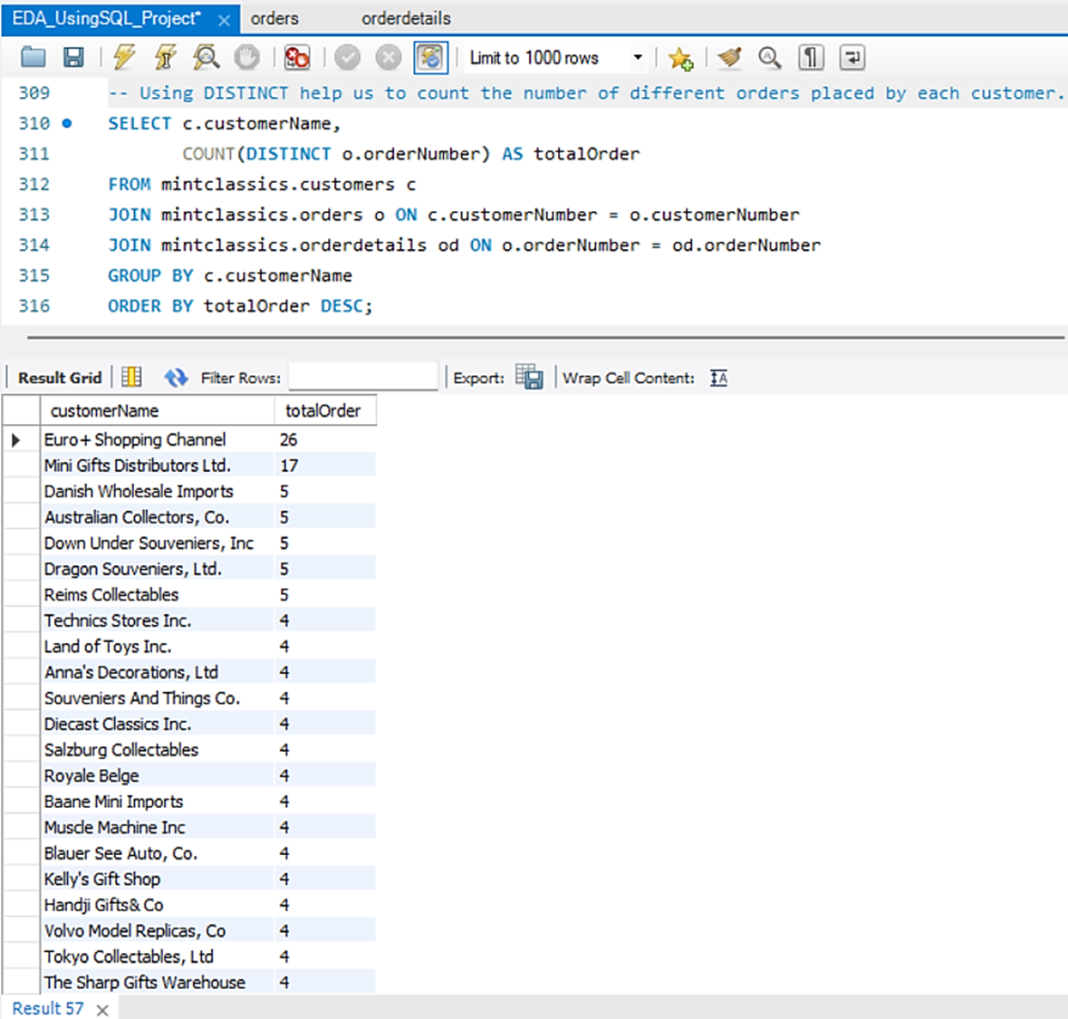Image resolution: width=1068 pixels, height=1019 pixels.
Task: Run Explain plan magnifier-lightning icon
Action: pos(206,57)
